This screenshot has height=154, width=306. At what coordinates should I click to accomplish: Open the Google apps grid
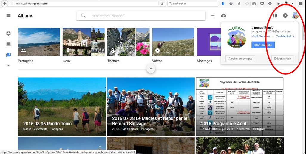click(x=275, y=15)
